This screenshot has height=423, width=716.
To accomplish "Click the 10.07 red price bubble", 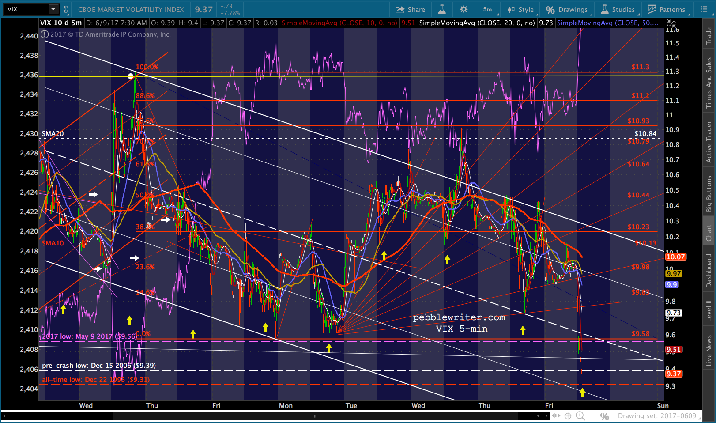I will pos(675,257).
